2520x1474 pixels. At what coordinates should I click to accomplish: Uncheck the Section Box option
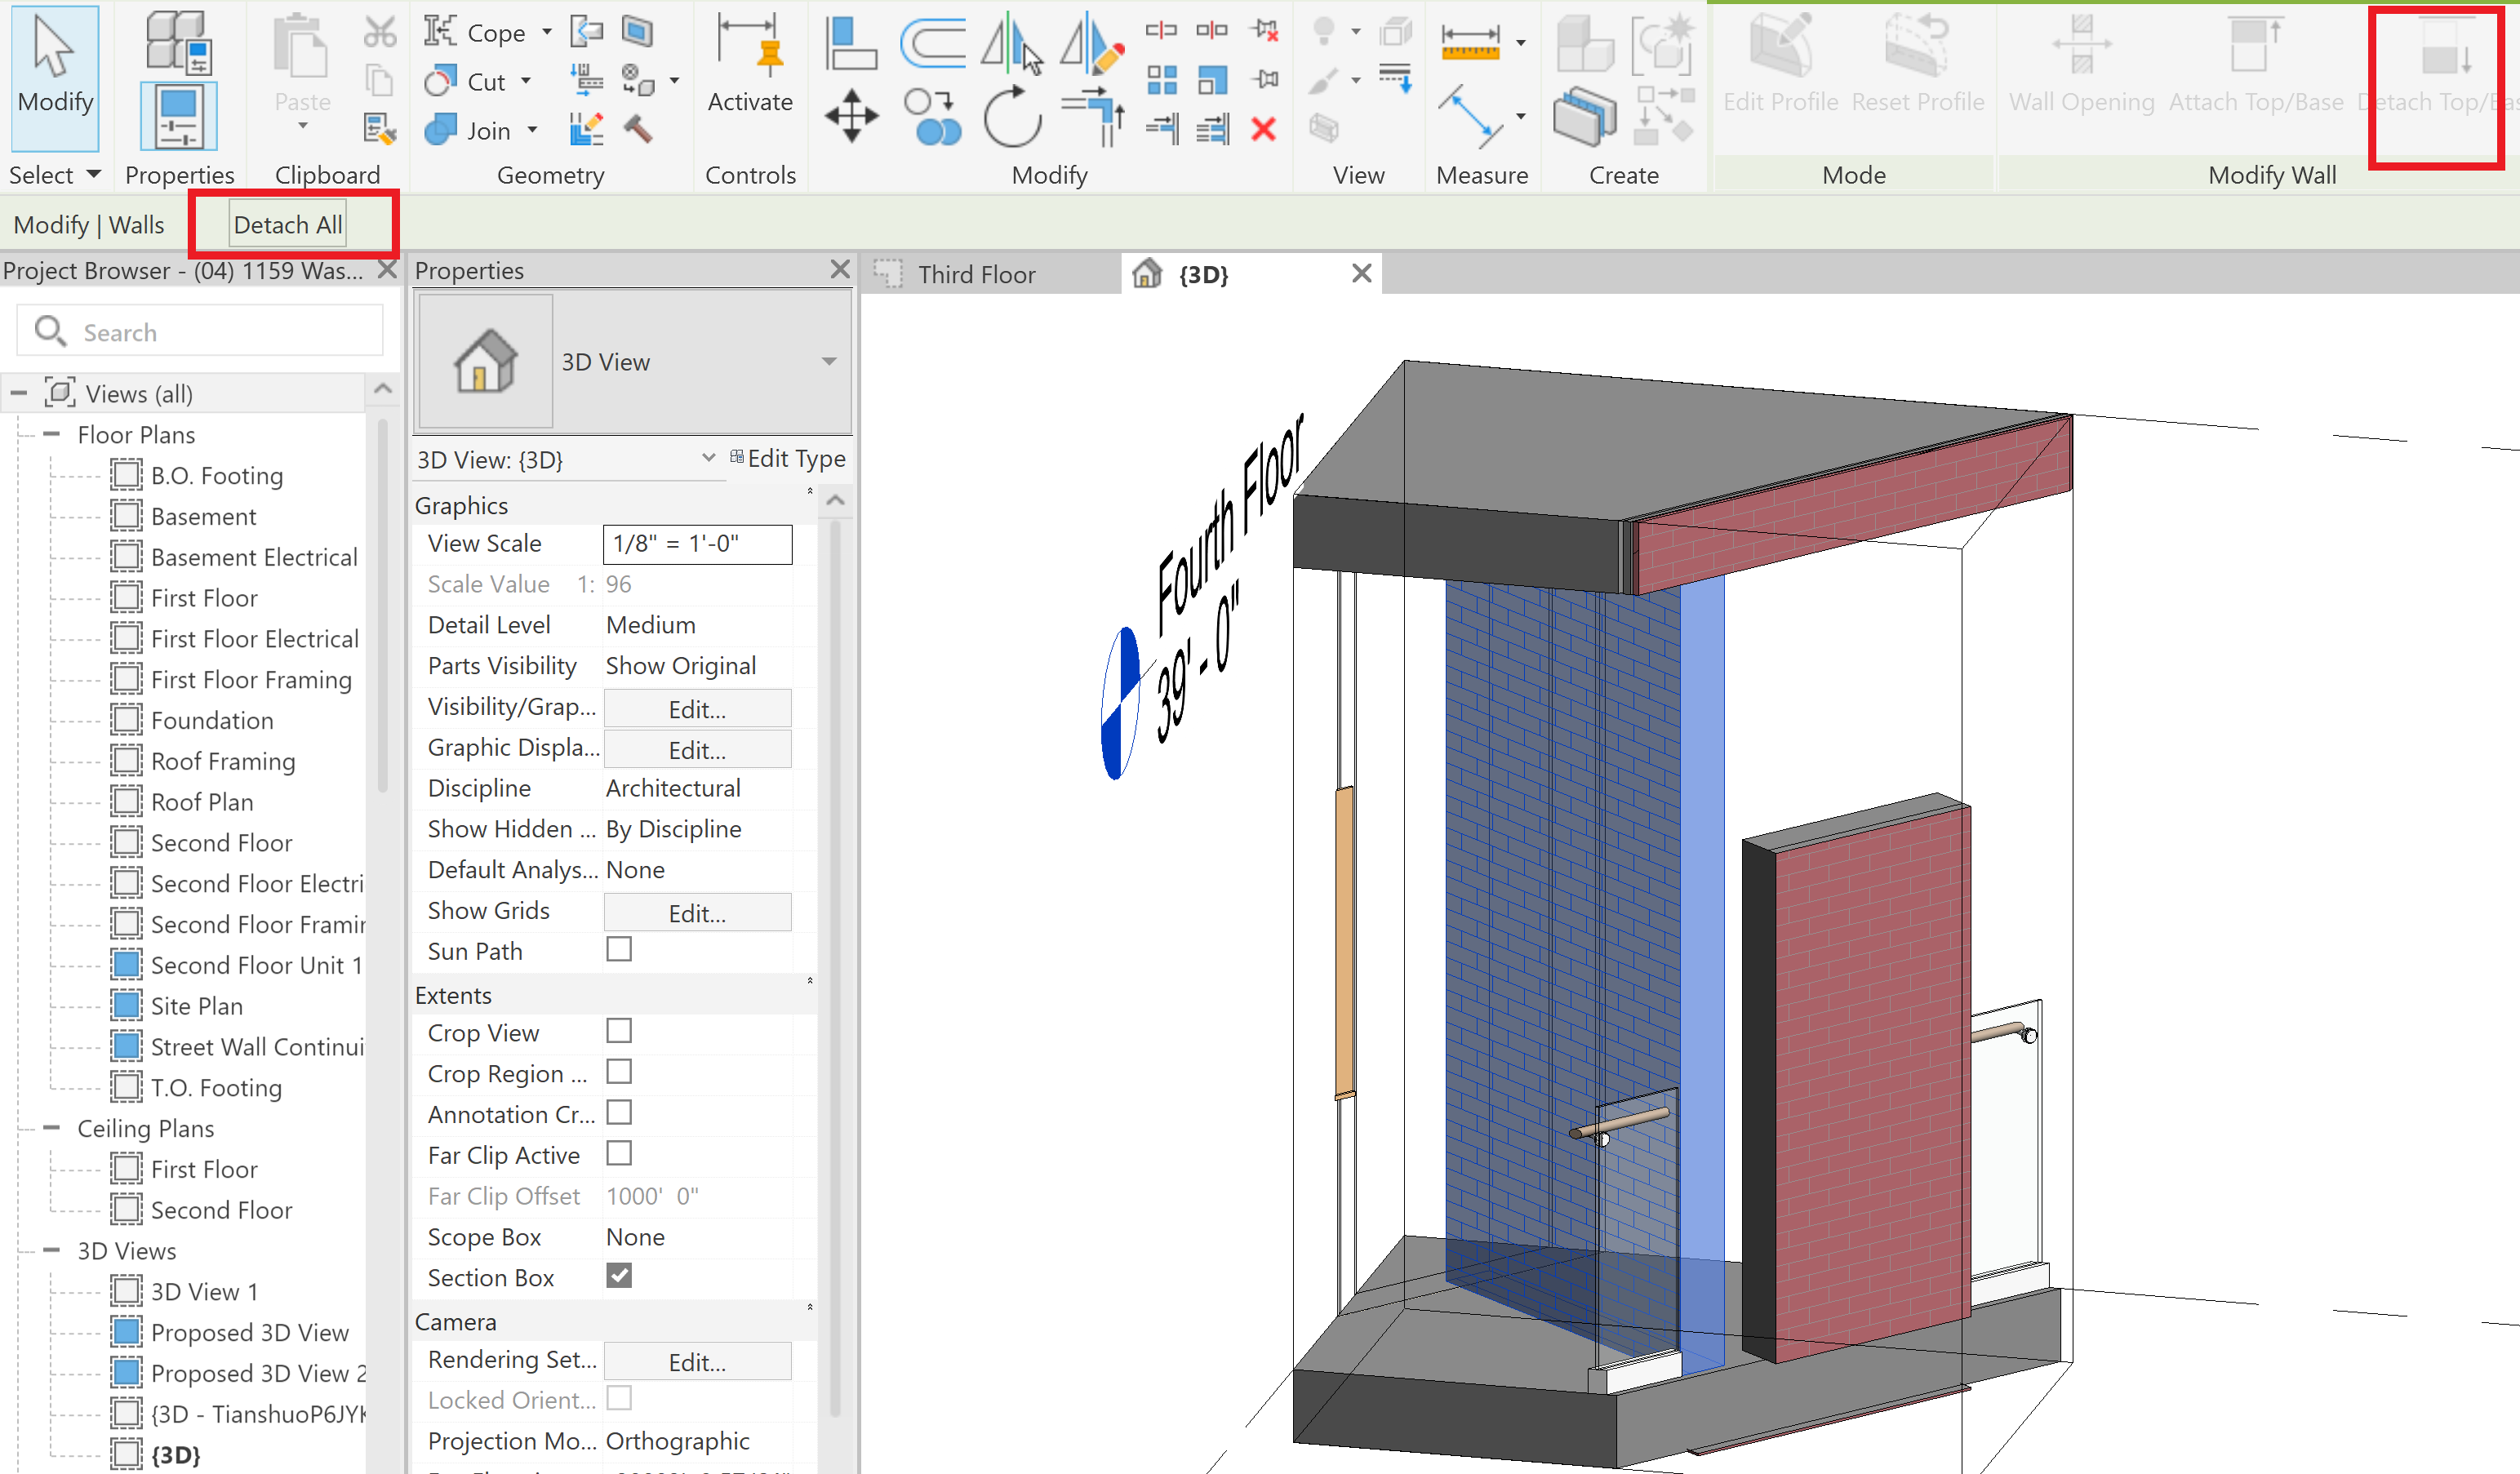tap(619, 1276)
